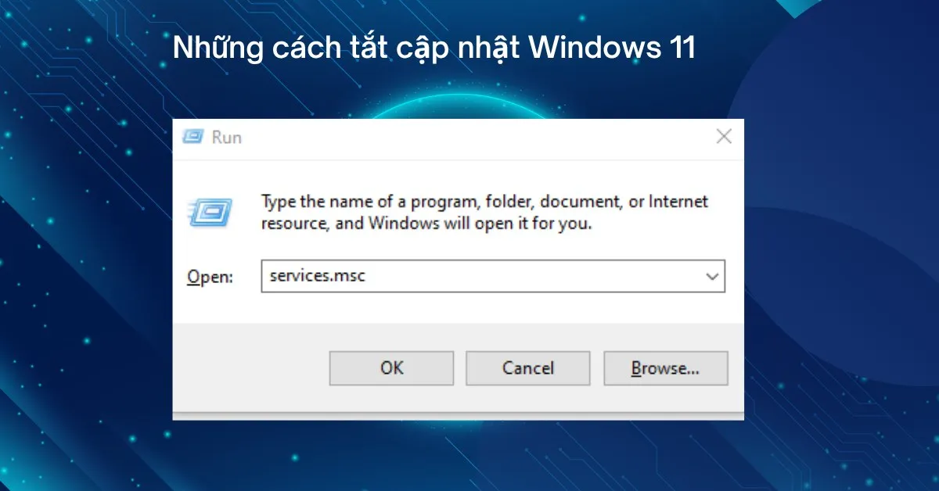Screen dimensions: 939x491
Task: Open the Browse... file picker
Action: pyautogui.click(x=666, y=368)
